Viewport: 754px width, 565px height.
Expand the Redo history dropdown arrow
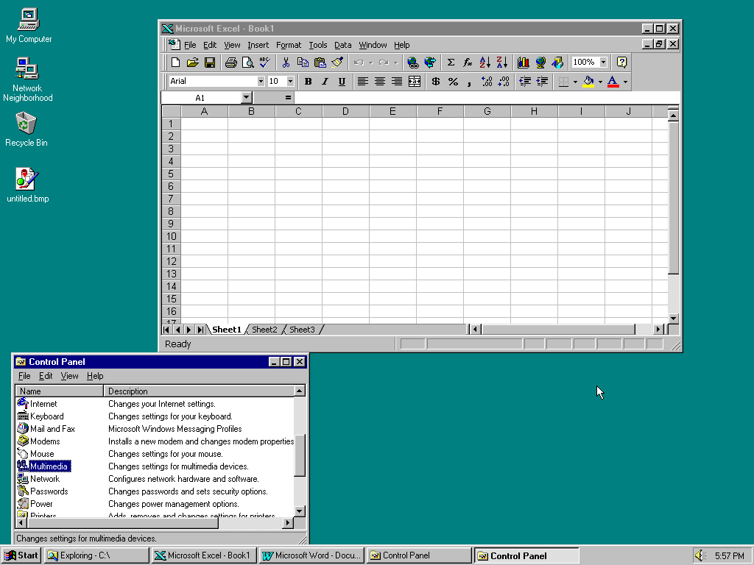coord(395,63)
